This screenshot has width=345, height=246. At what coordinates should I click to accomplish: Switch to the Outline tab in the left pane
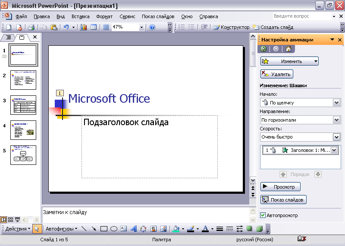[8, 38]
